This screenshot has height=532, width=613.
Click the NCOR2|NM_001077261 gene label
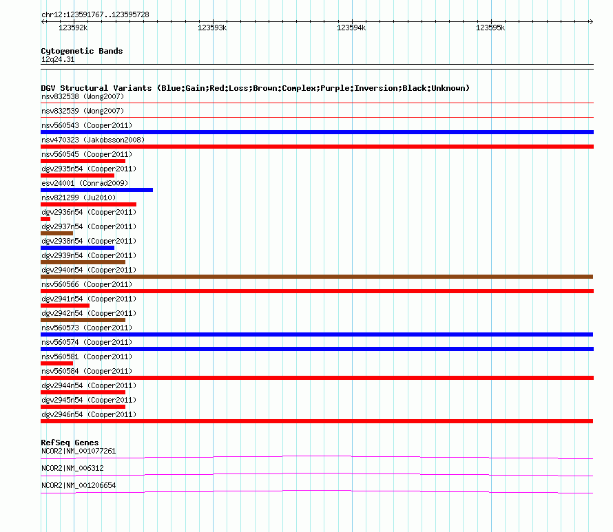coord(79,451)
